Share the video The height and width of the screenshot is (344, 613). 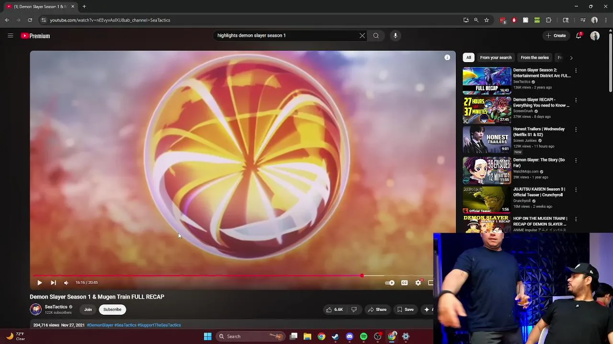click(x=377, y=310)
